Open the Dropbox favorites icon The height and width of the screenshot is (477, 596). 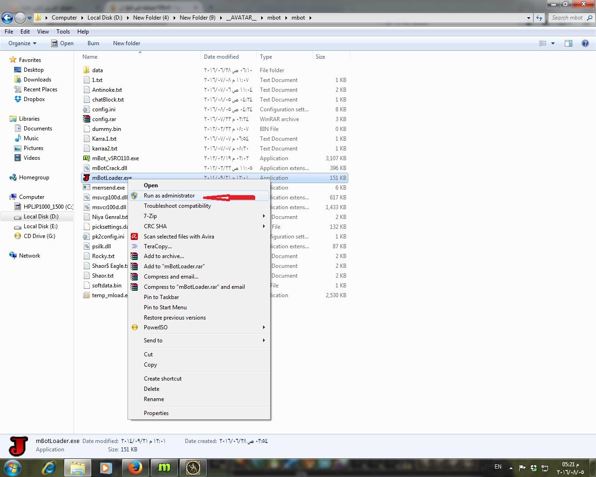pyautogui.click(x=18, y=99)
